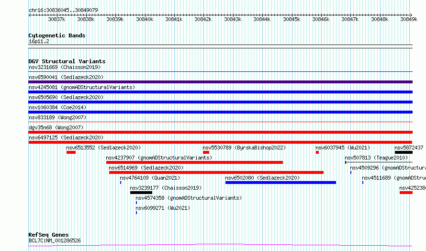The width and height of the screenshot is (426, 251).
Task: Open the nsv6497125 (Sedlazeck2020) label
Action: click(x=66, y=137)
